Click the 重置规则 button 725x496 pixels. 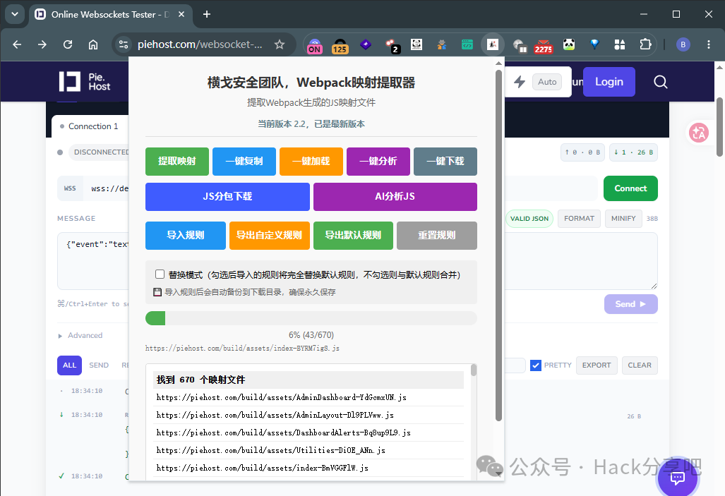pyautogui.click(x=437, y=235)
